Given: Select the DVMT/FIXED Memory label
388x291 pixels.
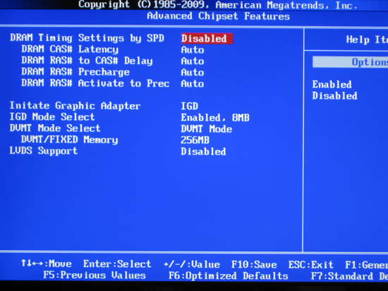Looking at the screenshot, I should coord(70,140).
